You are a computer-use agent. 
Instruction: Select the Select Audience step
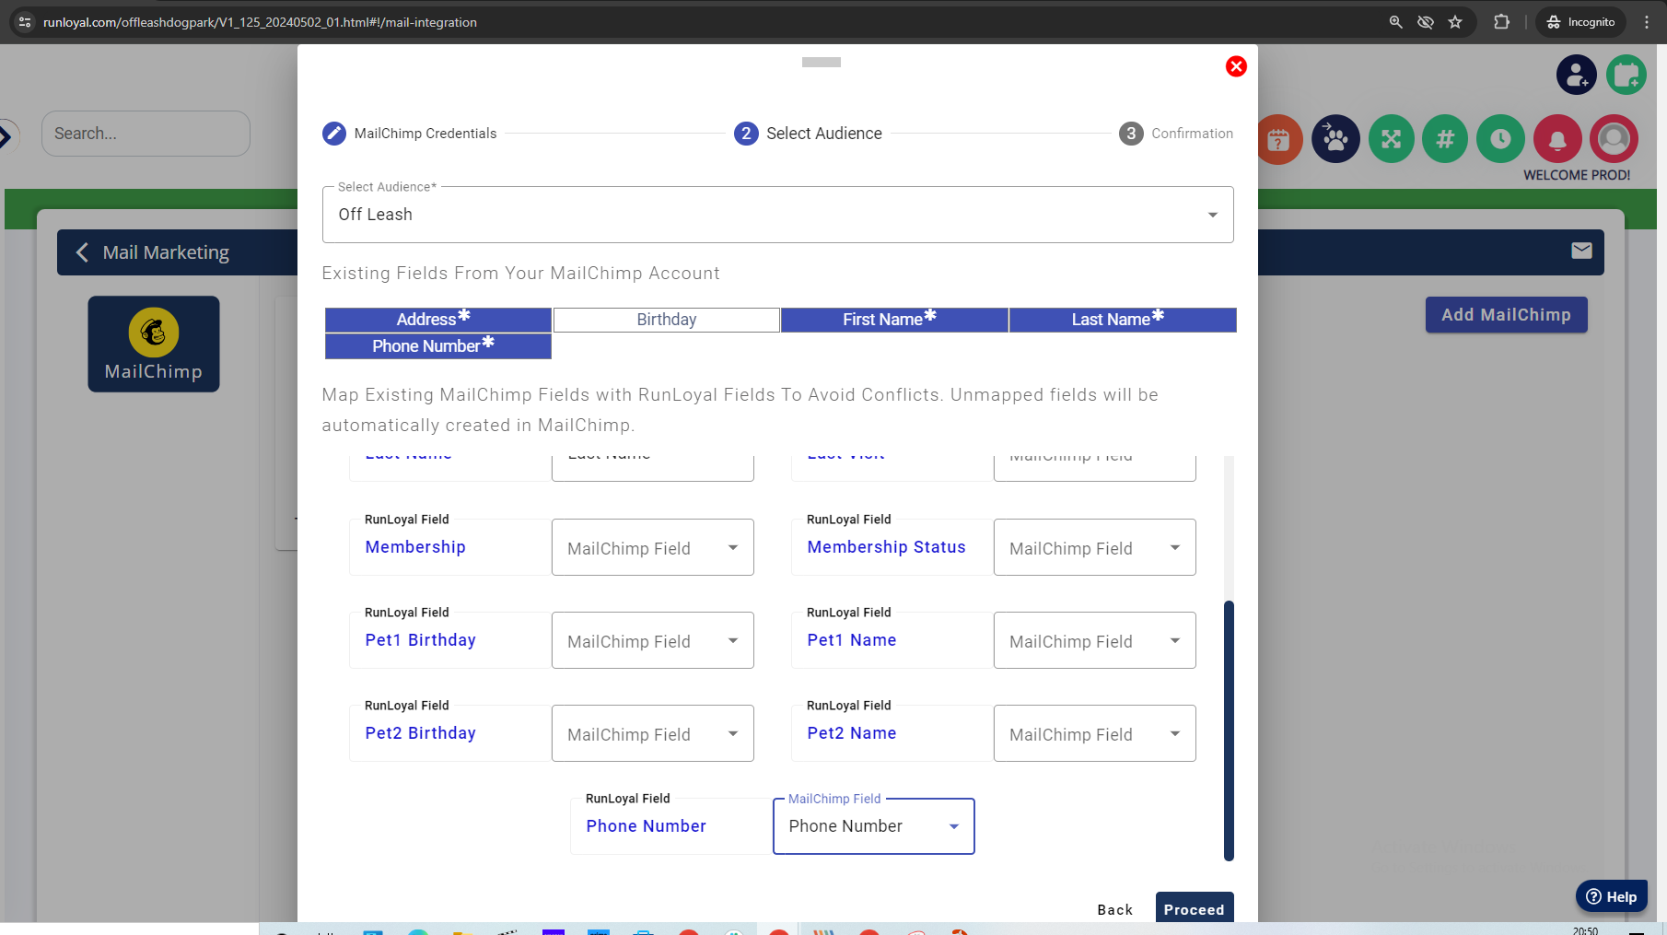click(808, 134)
